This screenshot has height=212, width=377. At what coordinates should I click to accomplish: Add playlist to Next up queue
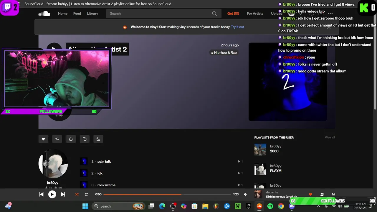98,139
